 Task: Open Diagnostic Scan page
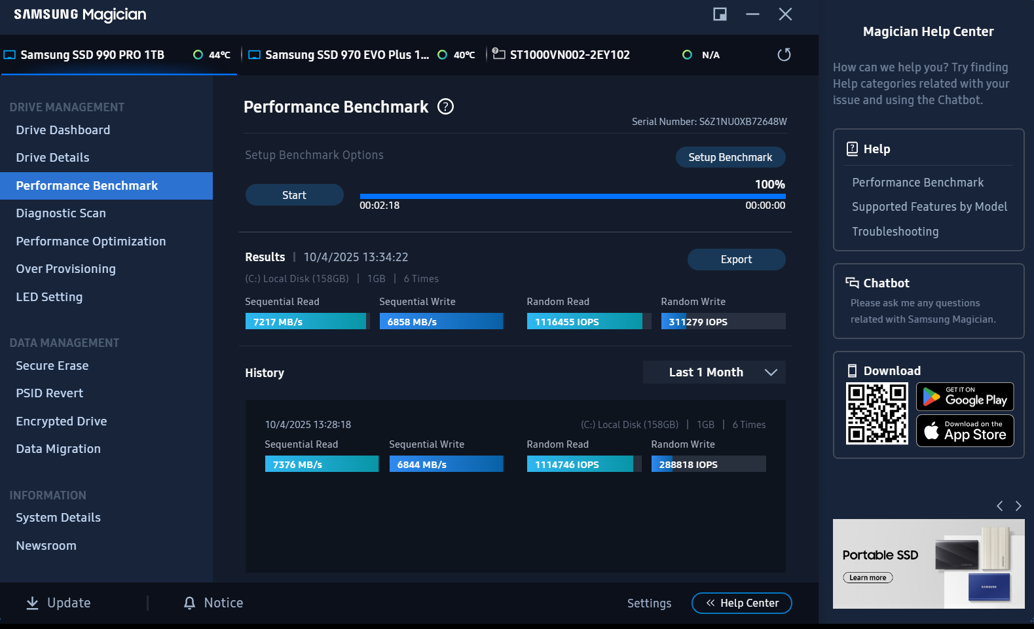[61, 213]
